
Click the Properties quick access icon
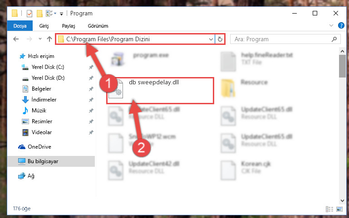point(29,14)
